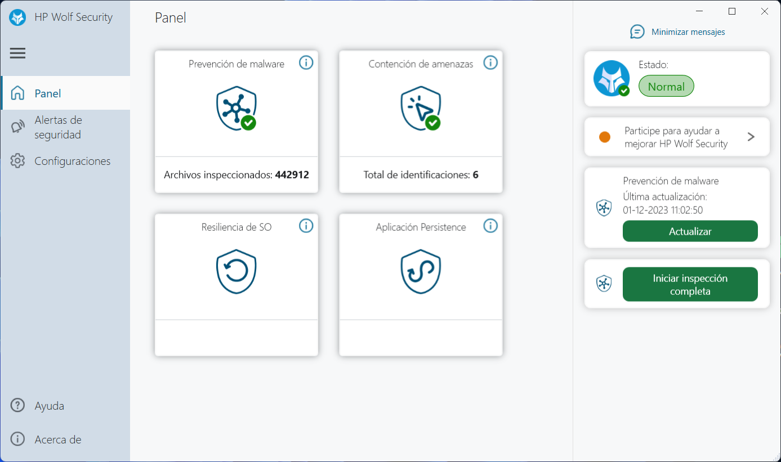
Task: Click Archivos inspeccionados: 442912 text
Action: pos(236,175)
